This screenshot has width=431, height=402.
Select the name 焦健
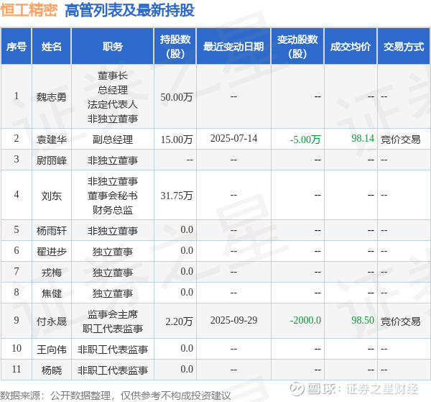pyautogui.click(x=52, y=293)
